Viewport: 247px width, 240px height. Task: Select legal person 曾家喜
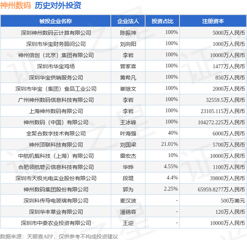point(128,66)
